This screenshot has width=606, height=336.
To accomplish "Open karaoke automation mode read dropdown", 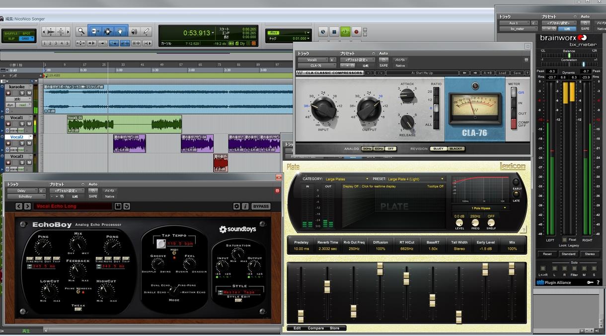I will click(24, 105).
